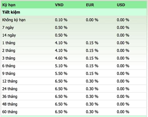The width and height of the screenshot is (148, 117).
Task: Click EUR rate 0.15 % for 2 tháng
Action: (92, 51)
